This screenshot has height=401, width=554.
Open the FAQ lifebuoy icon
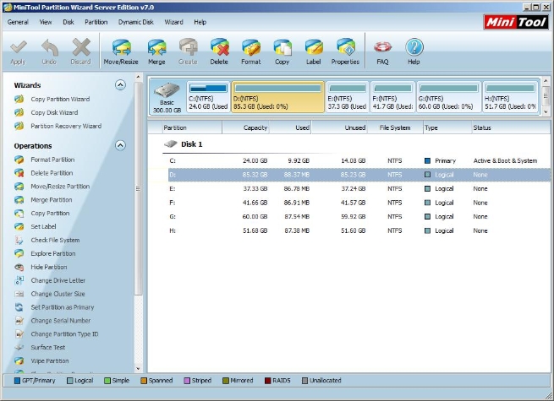(x=382, y=47)
